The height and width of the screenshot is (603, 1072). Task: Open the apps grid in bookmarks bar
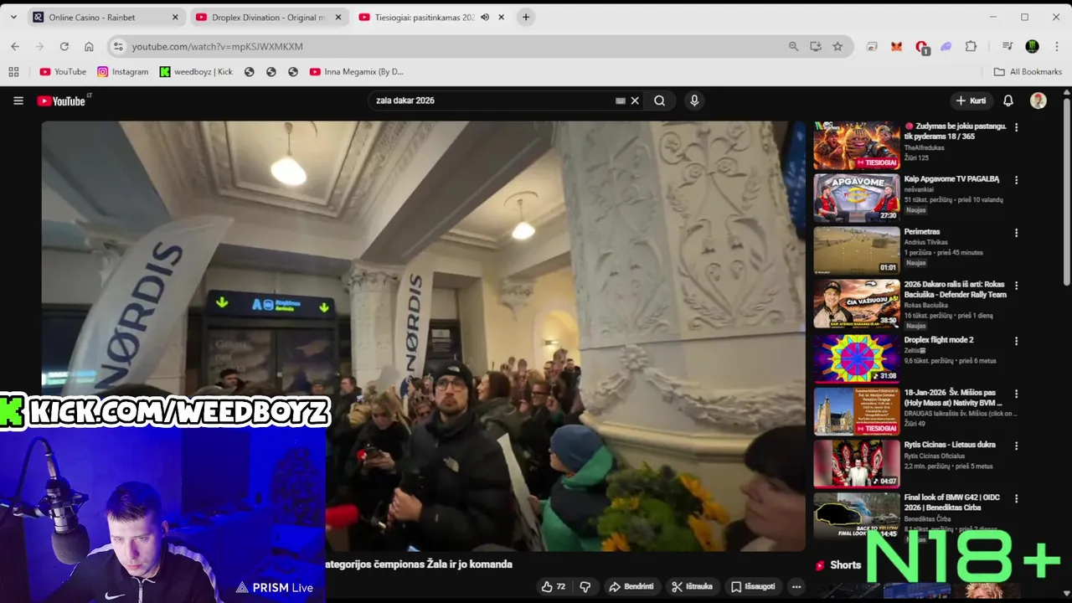pos(13,72)
